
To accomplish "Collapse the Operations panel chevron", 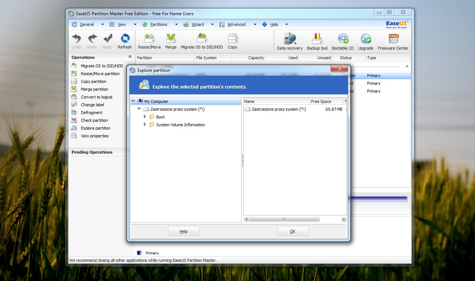I will (130, 57).
